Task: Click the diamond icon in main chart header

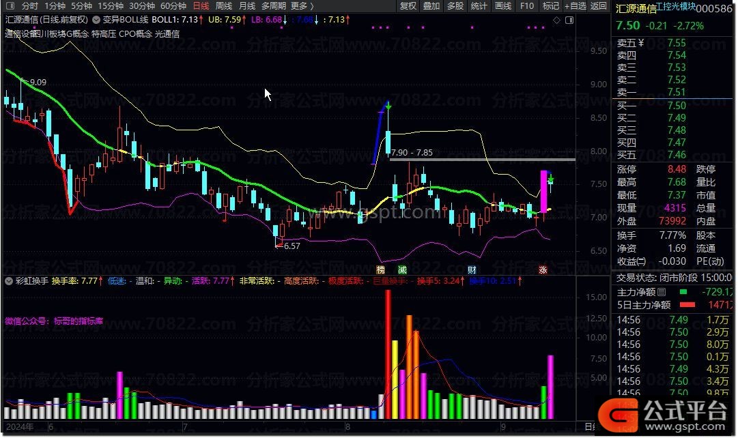Action: (x=556, y=20)
